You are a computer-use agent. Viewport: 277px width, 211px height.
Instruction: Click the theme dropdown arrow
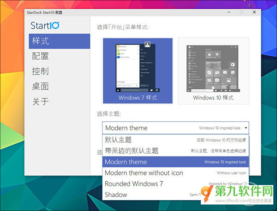246,128
